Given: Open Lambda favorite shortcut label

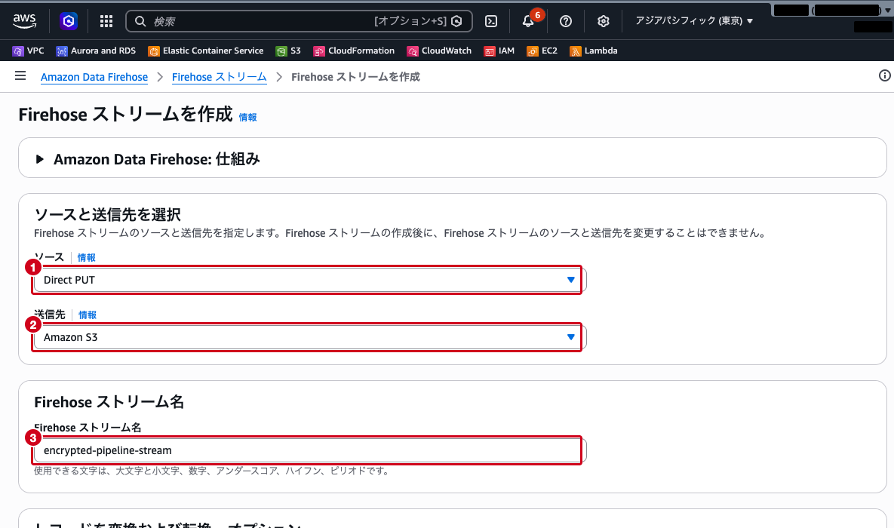Looking at the screenshot, I should pyautogui.click(x=601, y=51).
